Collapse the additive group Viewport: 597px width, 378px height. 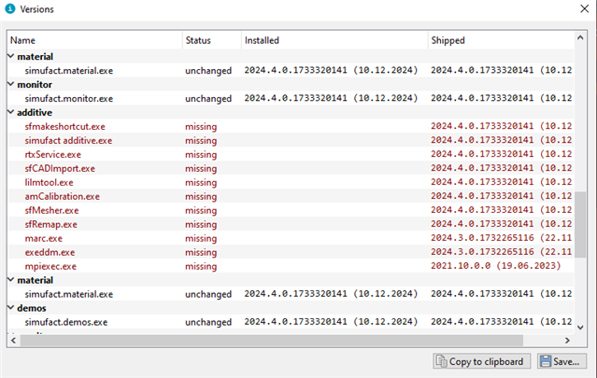(x=10, y=112)
